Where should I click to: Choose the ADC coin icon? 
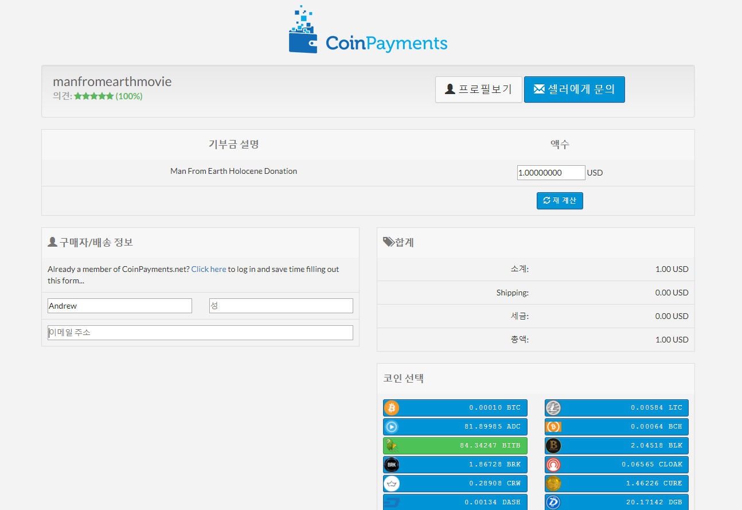(392, 427)
